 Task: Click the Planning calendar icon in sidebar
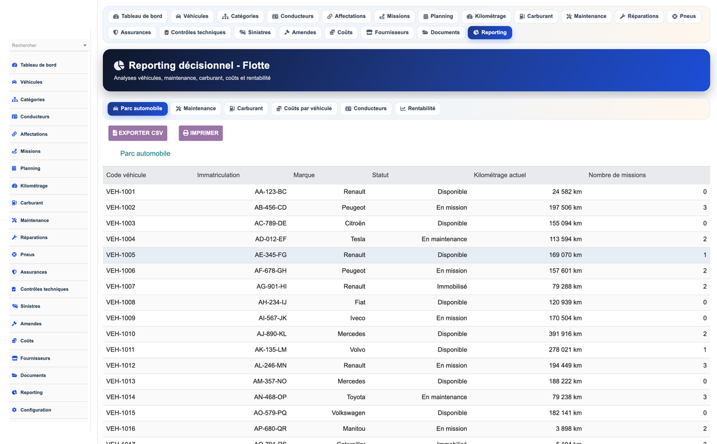point(14,169)
